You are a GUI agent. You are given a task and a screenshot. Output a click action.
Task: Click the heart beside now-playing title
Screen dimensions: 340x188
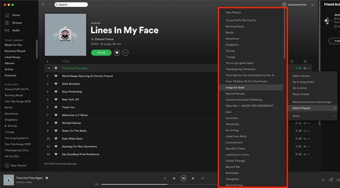pos(47,178)
